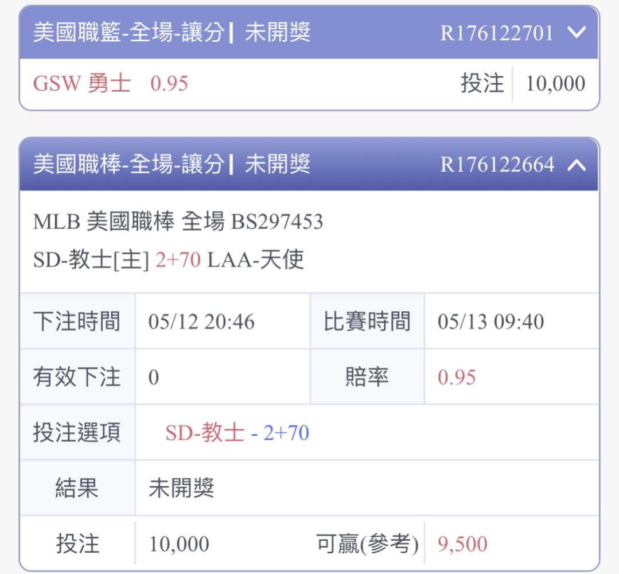Click the 美國職籃-全場-讓分 header title

coord(129,33)
